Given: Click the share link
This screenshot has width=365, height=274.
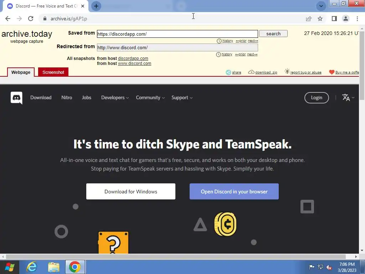Looking at the screenshot, I should 237,72.
